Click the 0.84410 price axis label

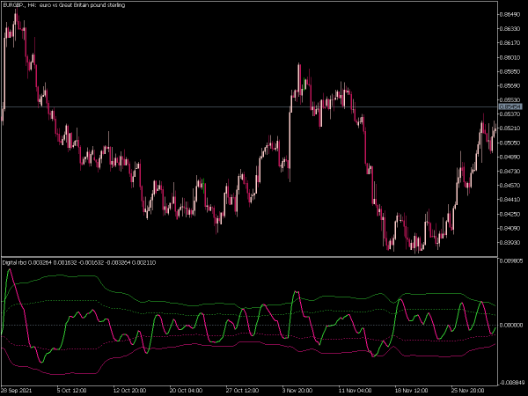510,200
